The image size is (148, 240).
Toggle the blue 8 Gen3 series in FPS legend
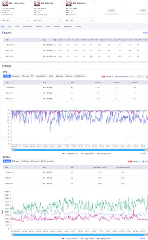tap(104, 154)
